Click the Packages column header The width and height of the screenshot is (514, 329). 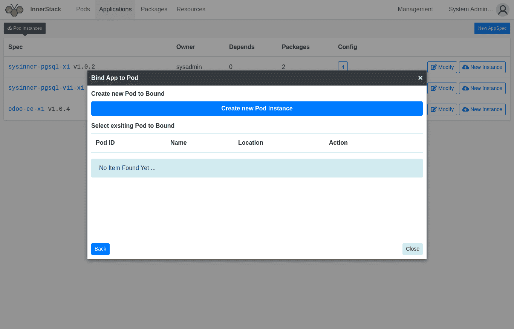(x=296, y=47)
